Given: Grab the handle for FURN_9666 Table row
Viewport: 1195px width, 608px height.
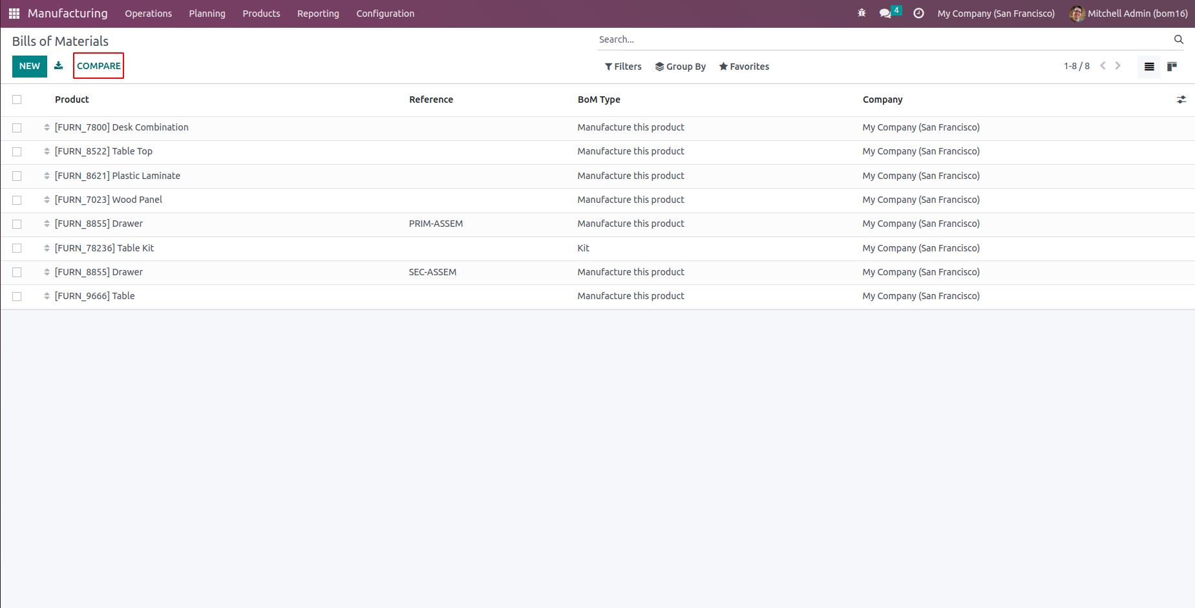Looking at the screenshot, I should pos(47,296).
